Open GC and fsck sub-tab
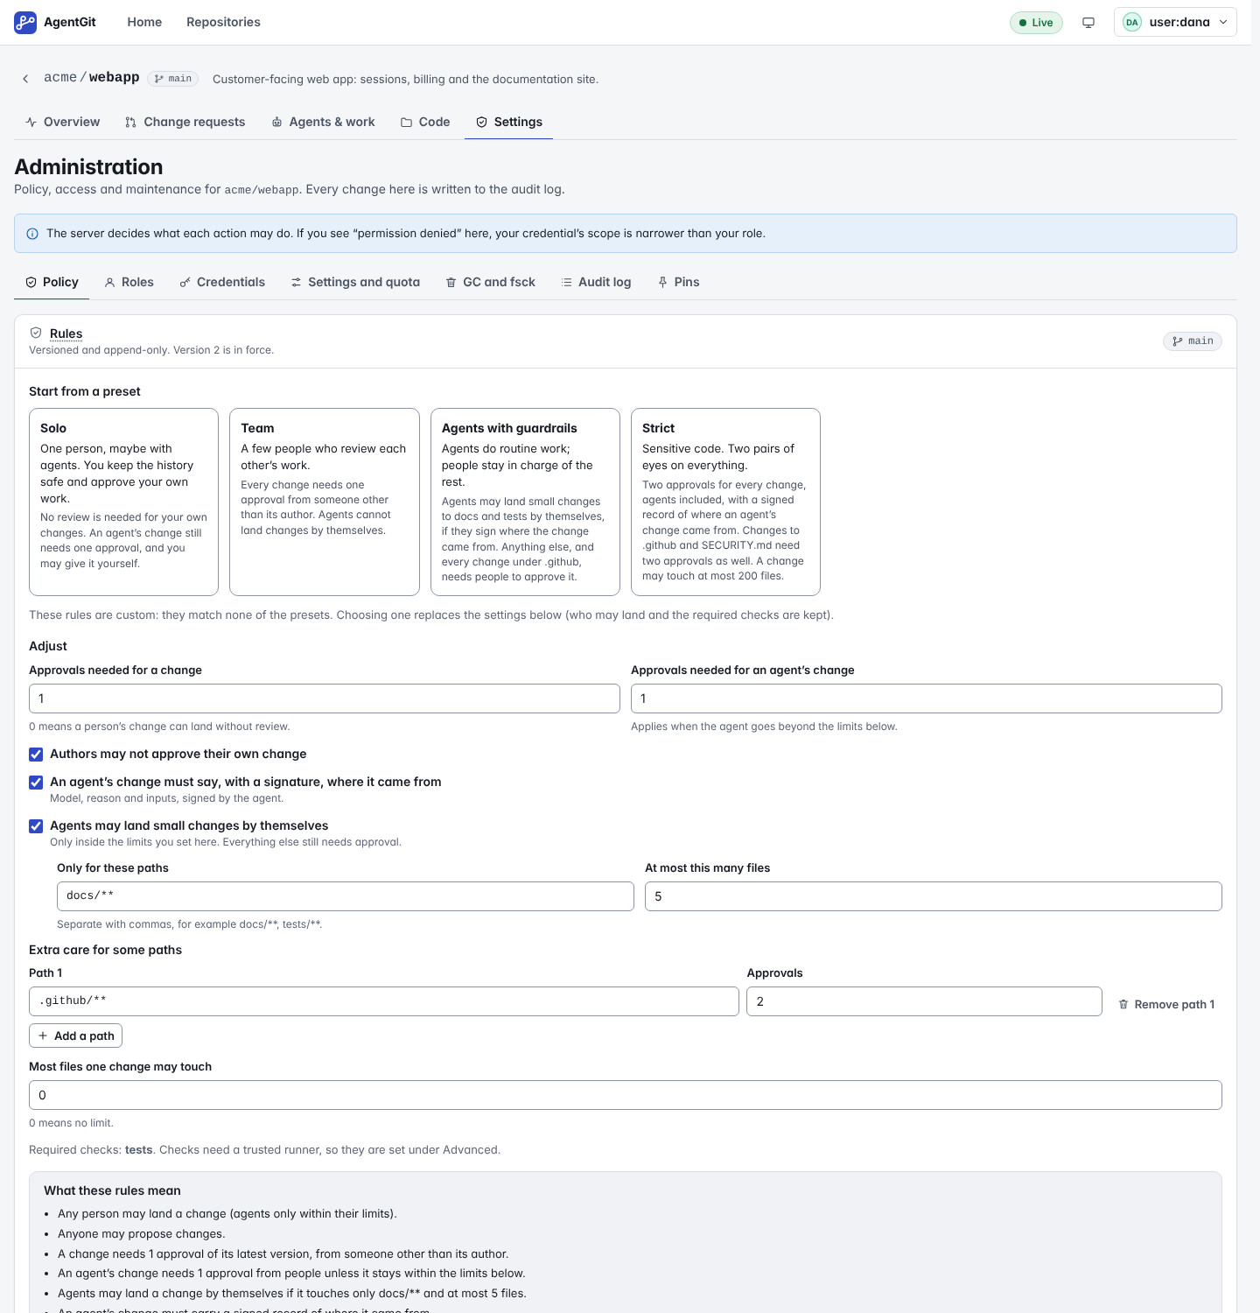Viewport: 1260px width, 1313px height. [491, 283]
